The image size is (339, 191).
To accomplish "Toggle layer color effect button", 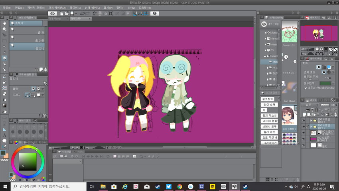I will click(x=329, y=67).
